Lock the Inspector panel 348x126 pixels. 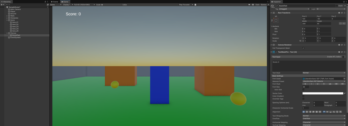344,2
